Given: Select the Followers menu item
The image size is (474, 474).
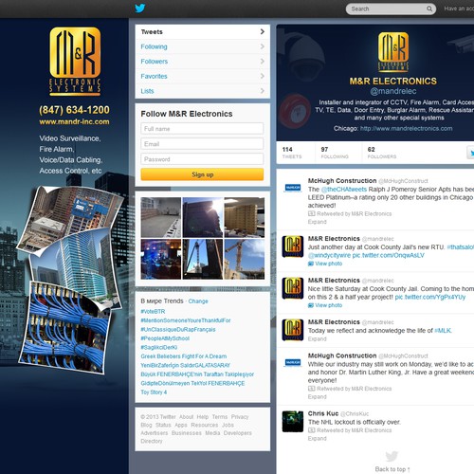Looking at the screenshot, I should pyautogui.click(x=202, y=62).
